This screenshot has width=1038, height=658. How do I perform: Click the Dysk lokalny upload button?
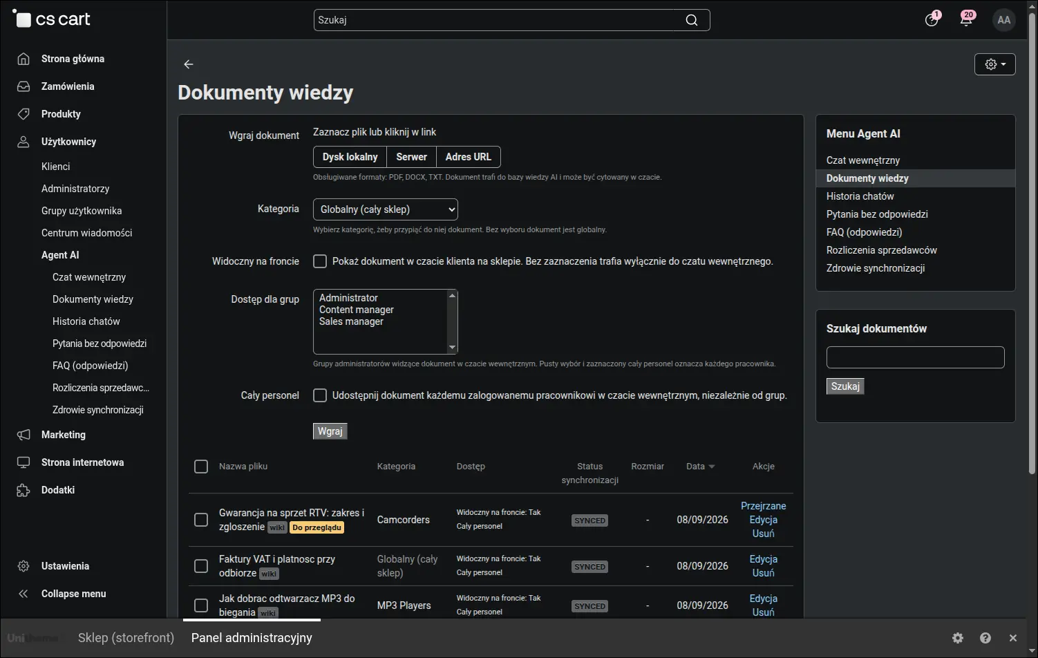350,157
